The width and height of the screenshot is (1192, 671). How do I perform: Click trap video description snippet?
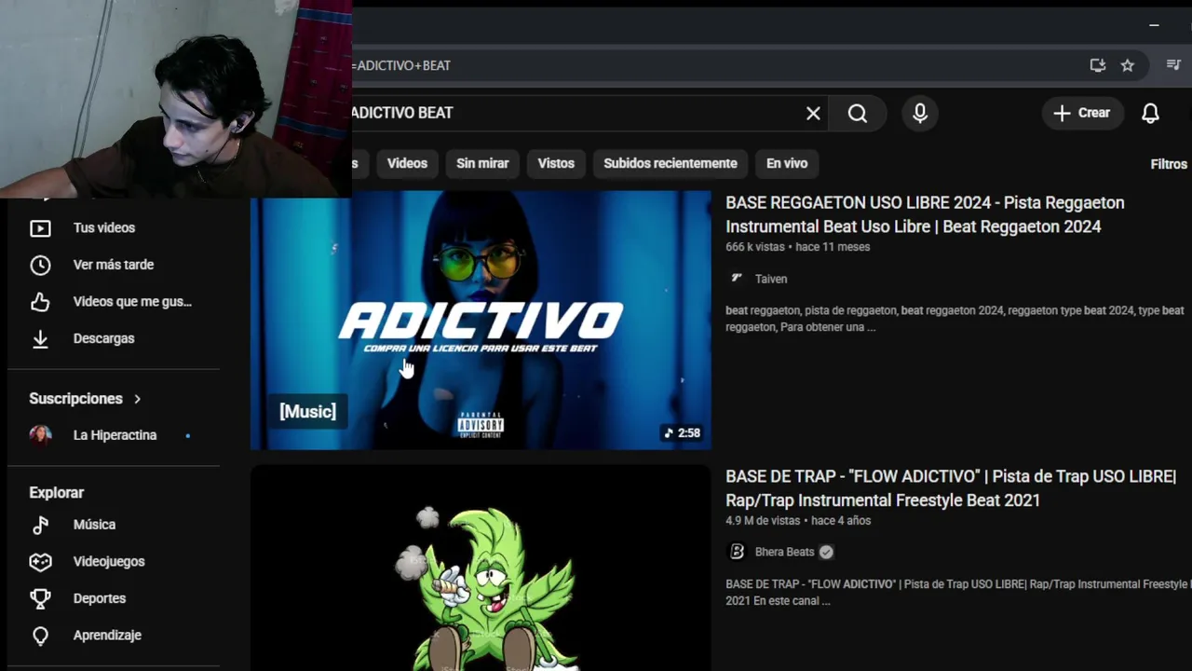pos(957,593)
